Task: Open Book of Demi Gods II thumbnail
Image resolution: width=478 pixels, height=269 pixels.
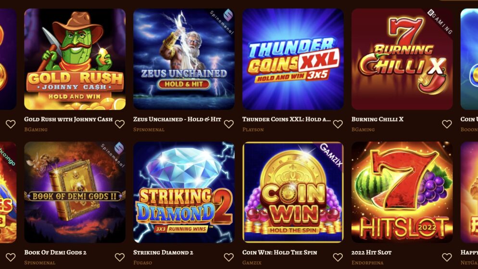Action: click(75, 192)
